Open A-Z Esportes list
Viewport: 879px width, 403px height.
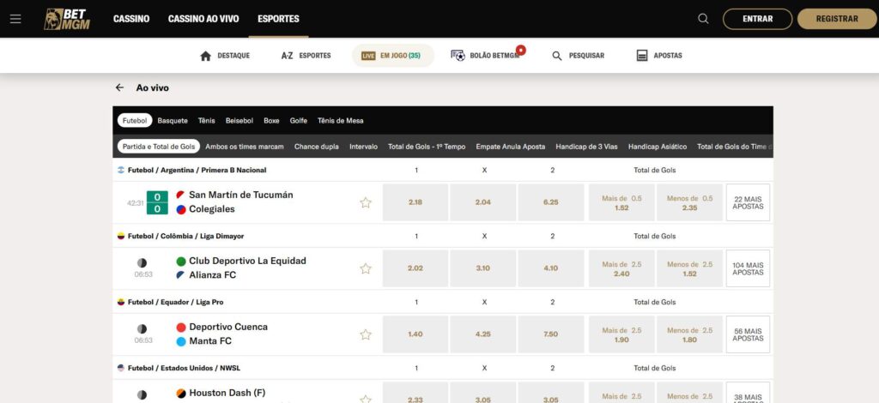tap(306, 56)
